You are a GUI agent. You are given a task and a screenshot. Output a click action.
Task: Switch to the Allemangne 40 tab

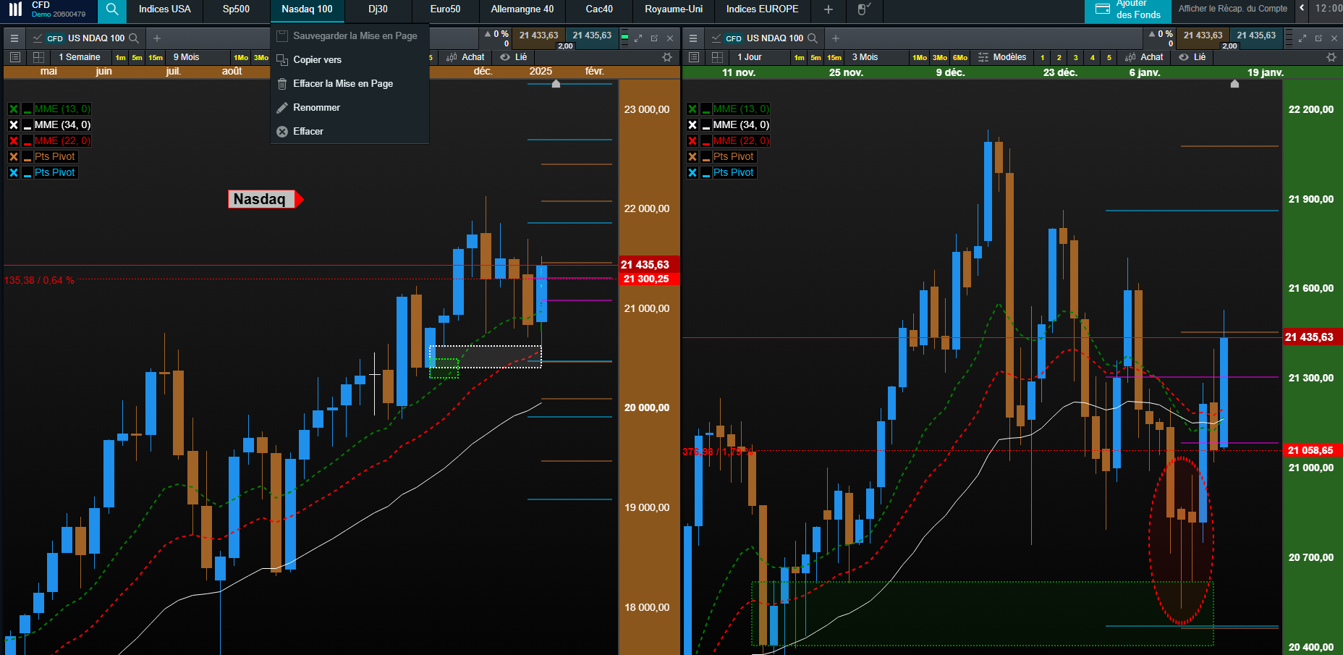pyautogui.click(x=522, y=9)
